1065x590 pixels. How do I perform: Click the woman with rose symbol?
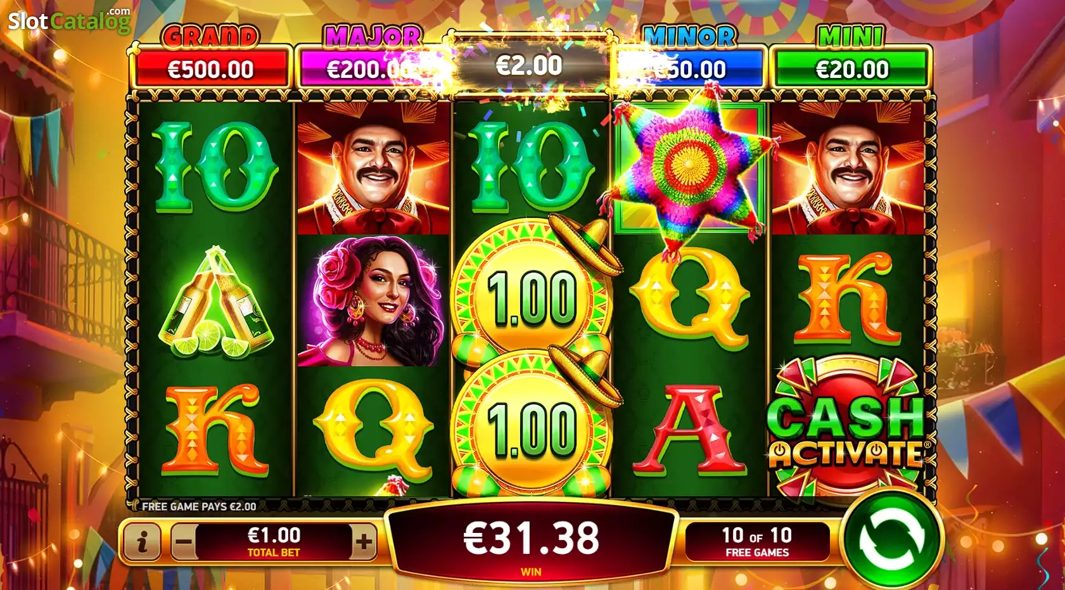373,301
